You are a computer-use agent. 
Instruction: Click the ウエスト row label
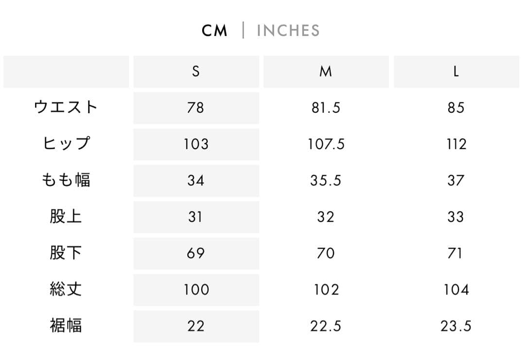pos(66,107)
